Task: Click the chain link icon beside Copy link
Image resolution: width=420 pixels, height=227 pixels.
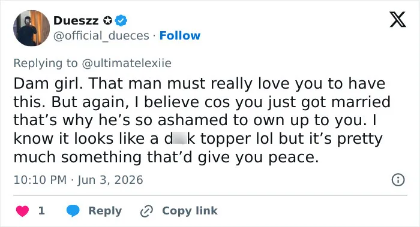Action: click(x=147, y=211)
